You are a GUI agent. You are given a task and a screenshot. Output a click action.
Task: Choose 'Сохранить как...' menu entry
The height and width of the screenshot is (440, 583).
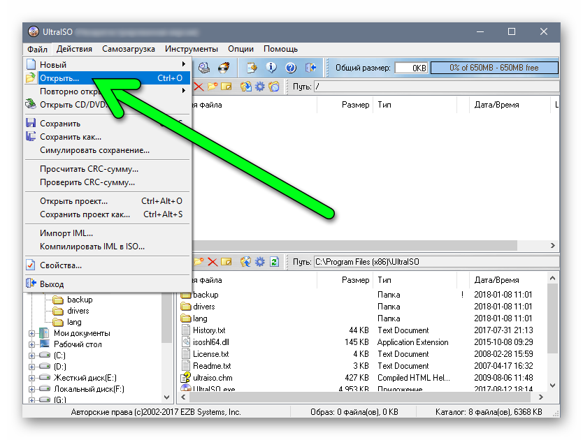70,137
